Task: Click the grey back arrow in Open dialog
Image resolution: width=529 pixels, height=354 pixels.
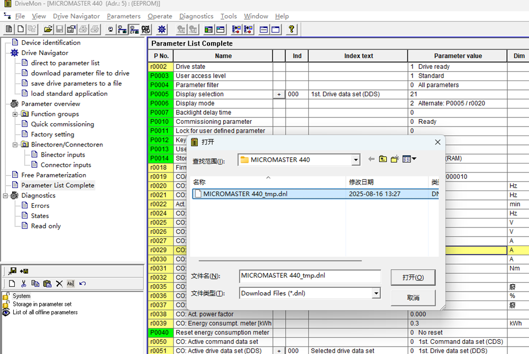Action: (x=371, y=159)
